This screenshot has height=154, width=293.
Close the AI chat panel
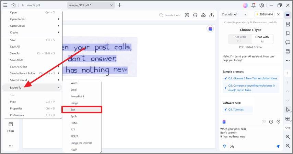coord(279,14)
